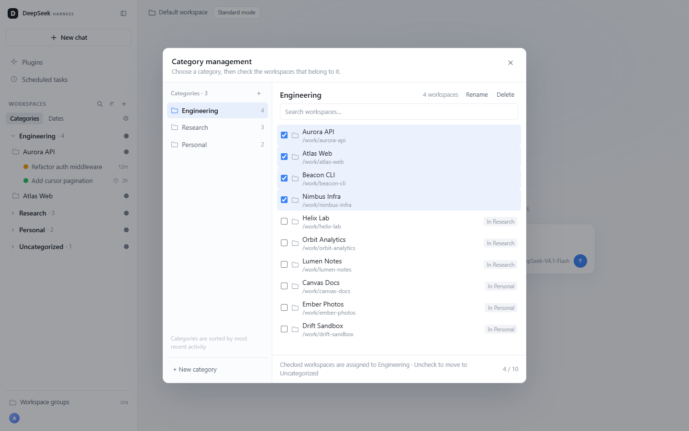Uncheck Beacon CLI checkbox

tap(284, 178)
